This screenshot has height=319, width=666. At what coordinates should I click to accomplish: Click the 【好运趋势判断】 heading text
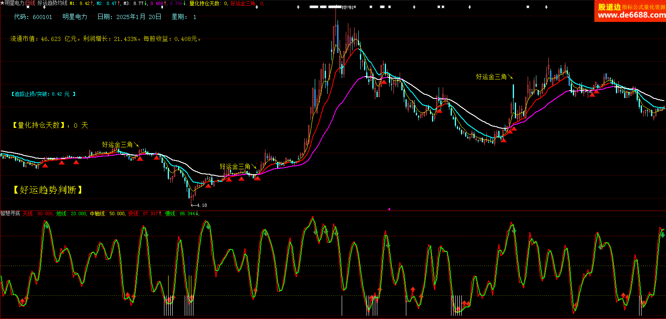(48, 190)
